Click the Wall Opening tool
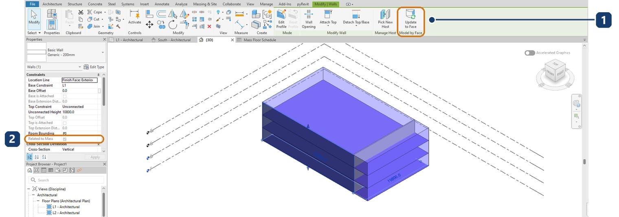Viewport: 619px width, 217px height. (309, 19)
